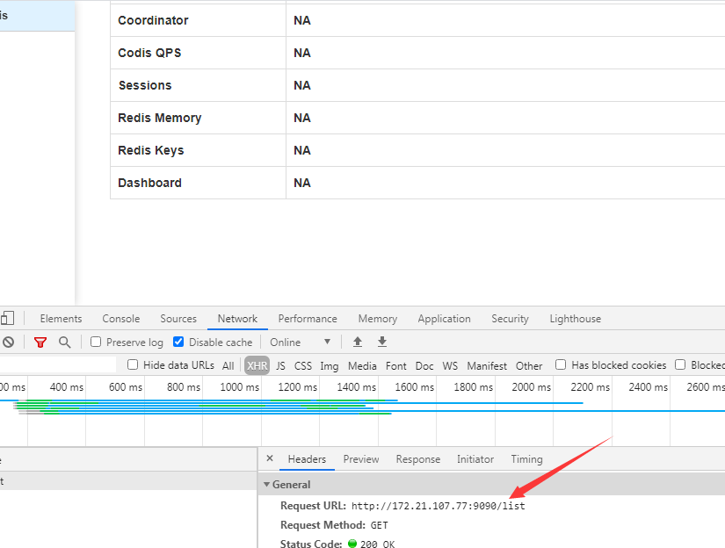Check Hide data URLs option
The image size is (725, 548).
point(133,365)
